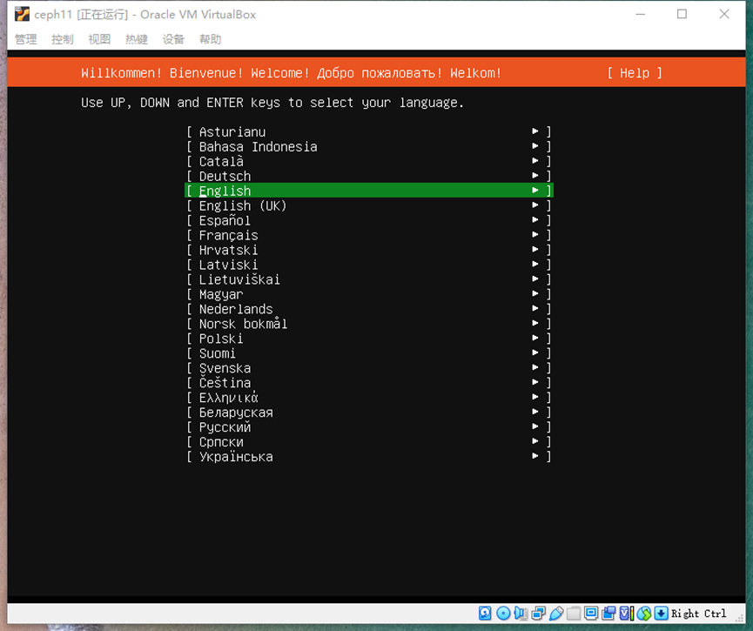Choose Svenska from the list
753x631 pixels.
coord(369,368)
